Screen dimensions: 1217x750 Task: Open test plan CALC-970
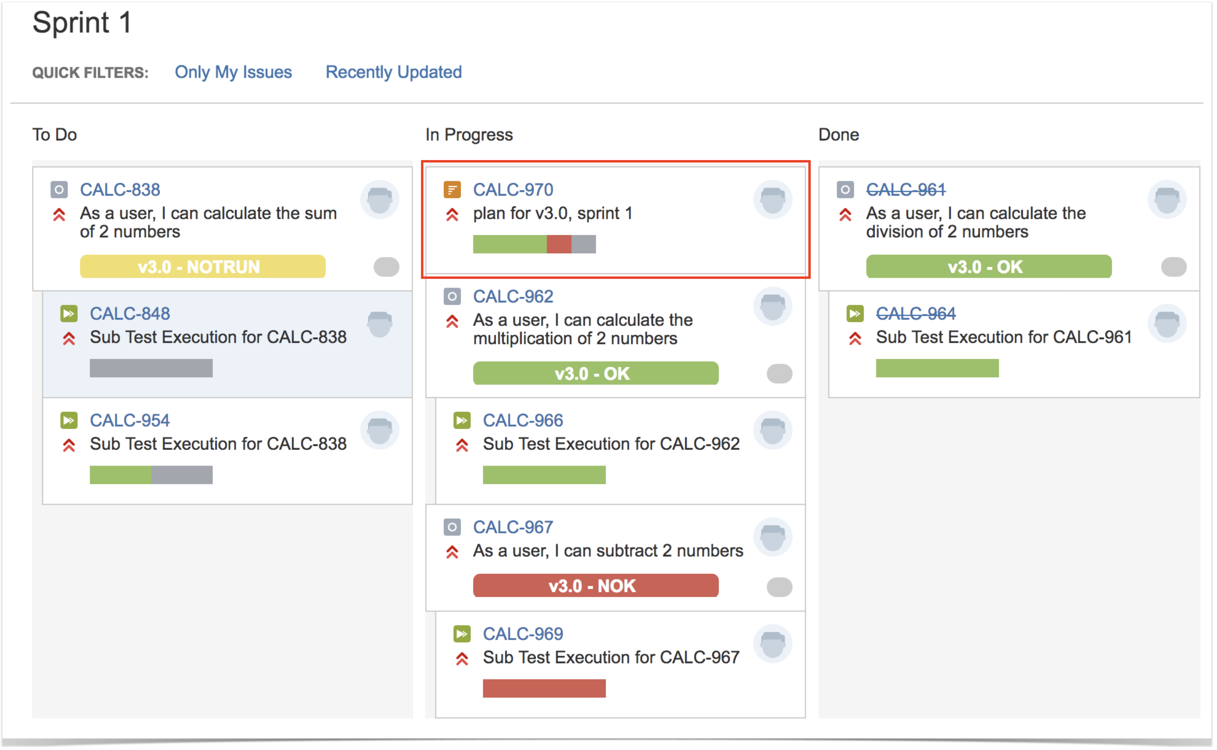(x=513, y=190)
